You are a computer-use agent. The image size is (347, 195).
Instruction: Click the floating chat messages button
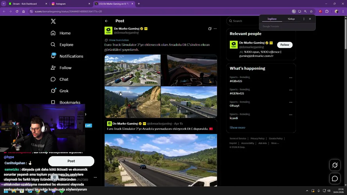(x=335, y=179)
